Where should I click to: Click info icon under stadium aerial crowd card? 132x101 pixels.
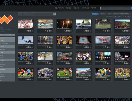point(125,31)
